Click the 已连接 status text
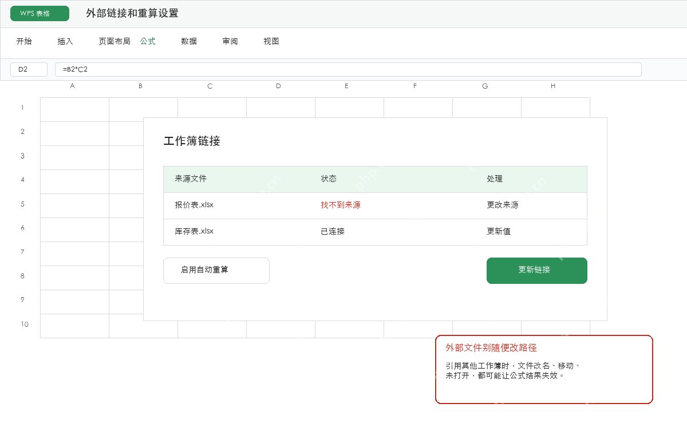Viewport: 687px width, 435px height. click(x=333, y=231)
